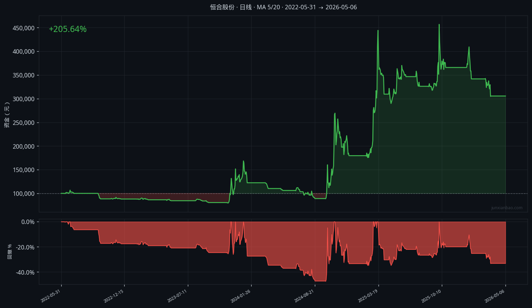Click the -40.0% drawdown axis label
532x308 pixels.
tap(25, 273)
